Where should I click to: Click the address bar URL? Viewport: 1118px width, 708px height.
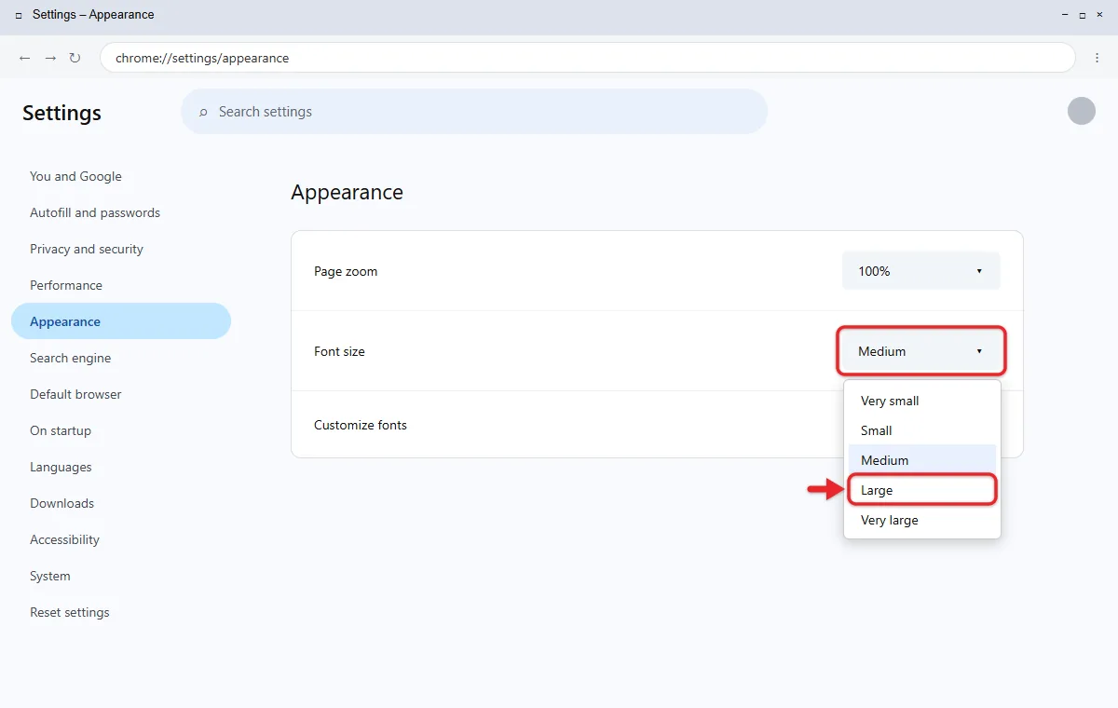pyautogui.click(x=202, y=58)
